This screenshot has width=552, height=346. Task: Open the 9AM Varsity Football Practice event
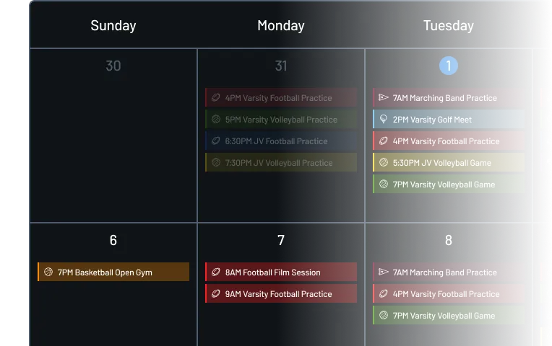click(281, 293)
